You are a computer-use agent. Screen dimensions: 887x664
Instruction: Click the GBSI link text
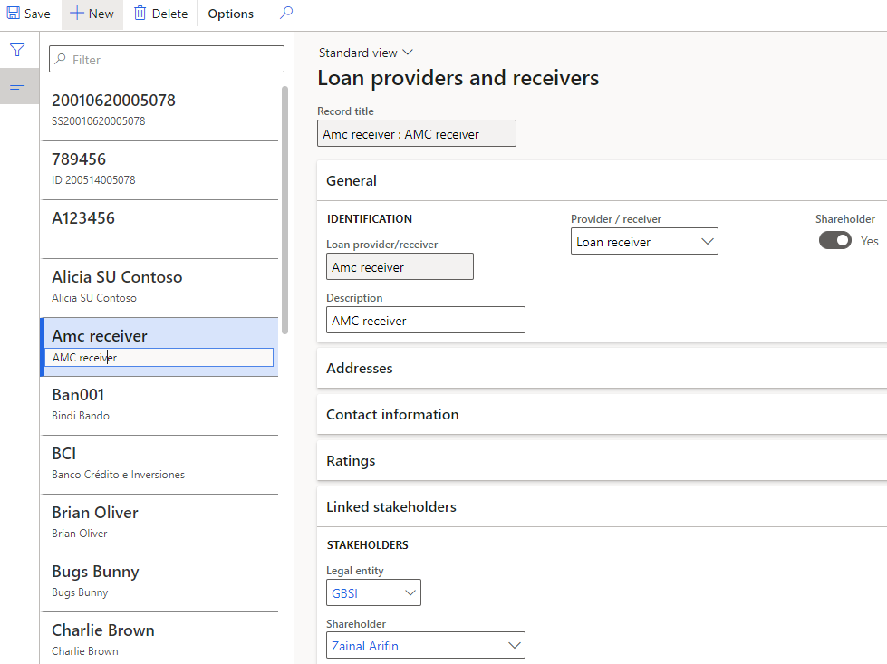click(x=344, y=593)
